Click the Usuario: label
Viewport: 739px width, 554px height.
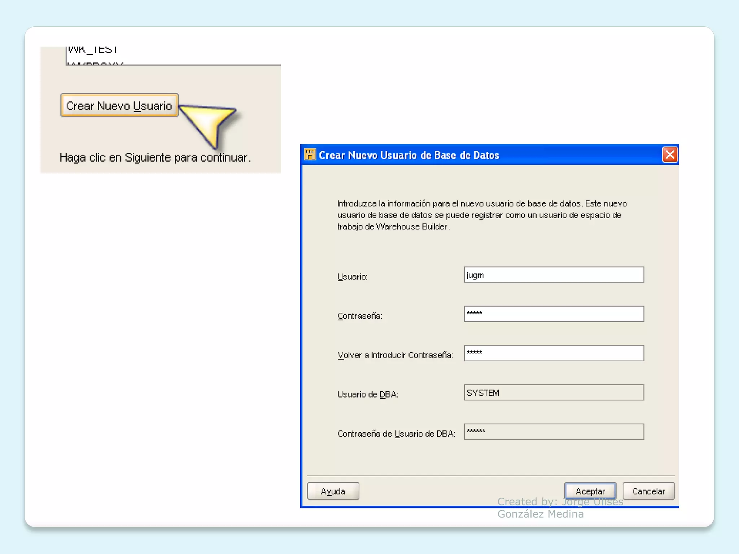352,277
